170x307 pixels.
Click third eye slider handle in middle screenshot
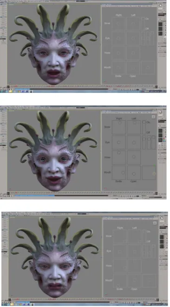153,138
